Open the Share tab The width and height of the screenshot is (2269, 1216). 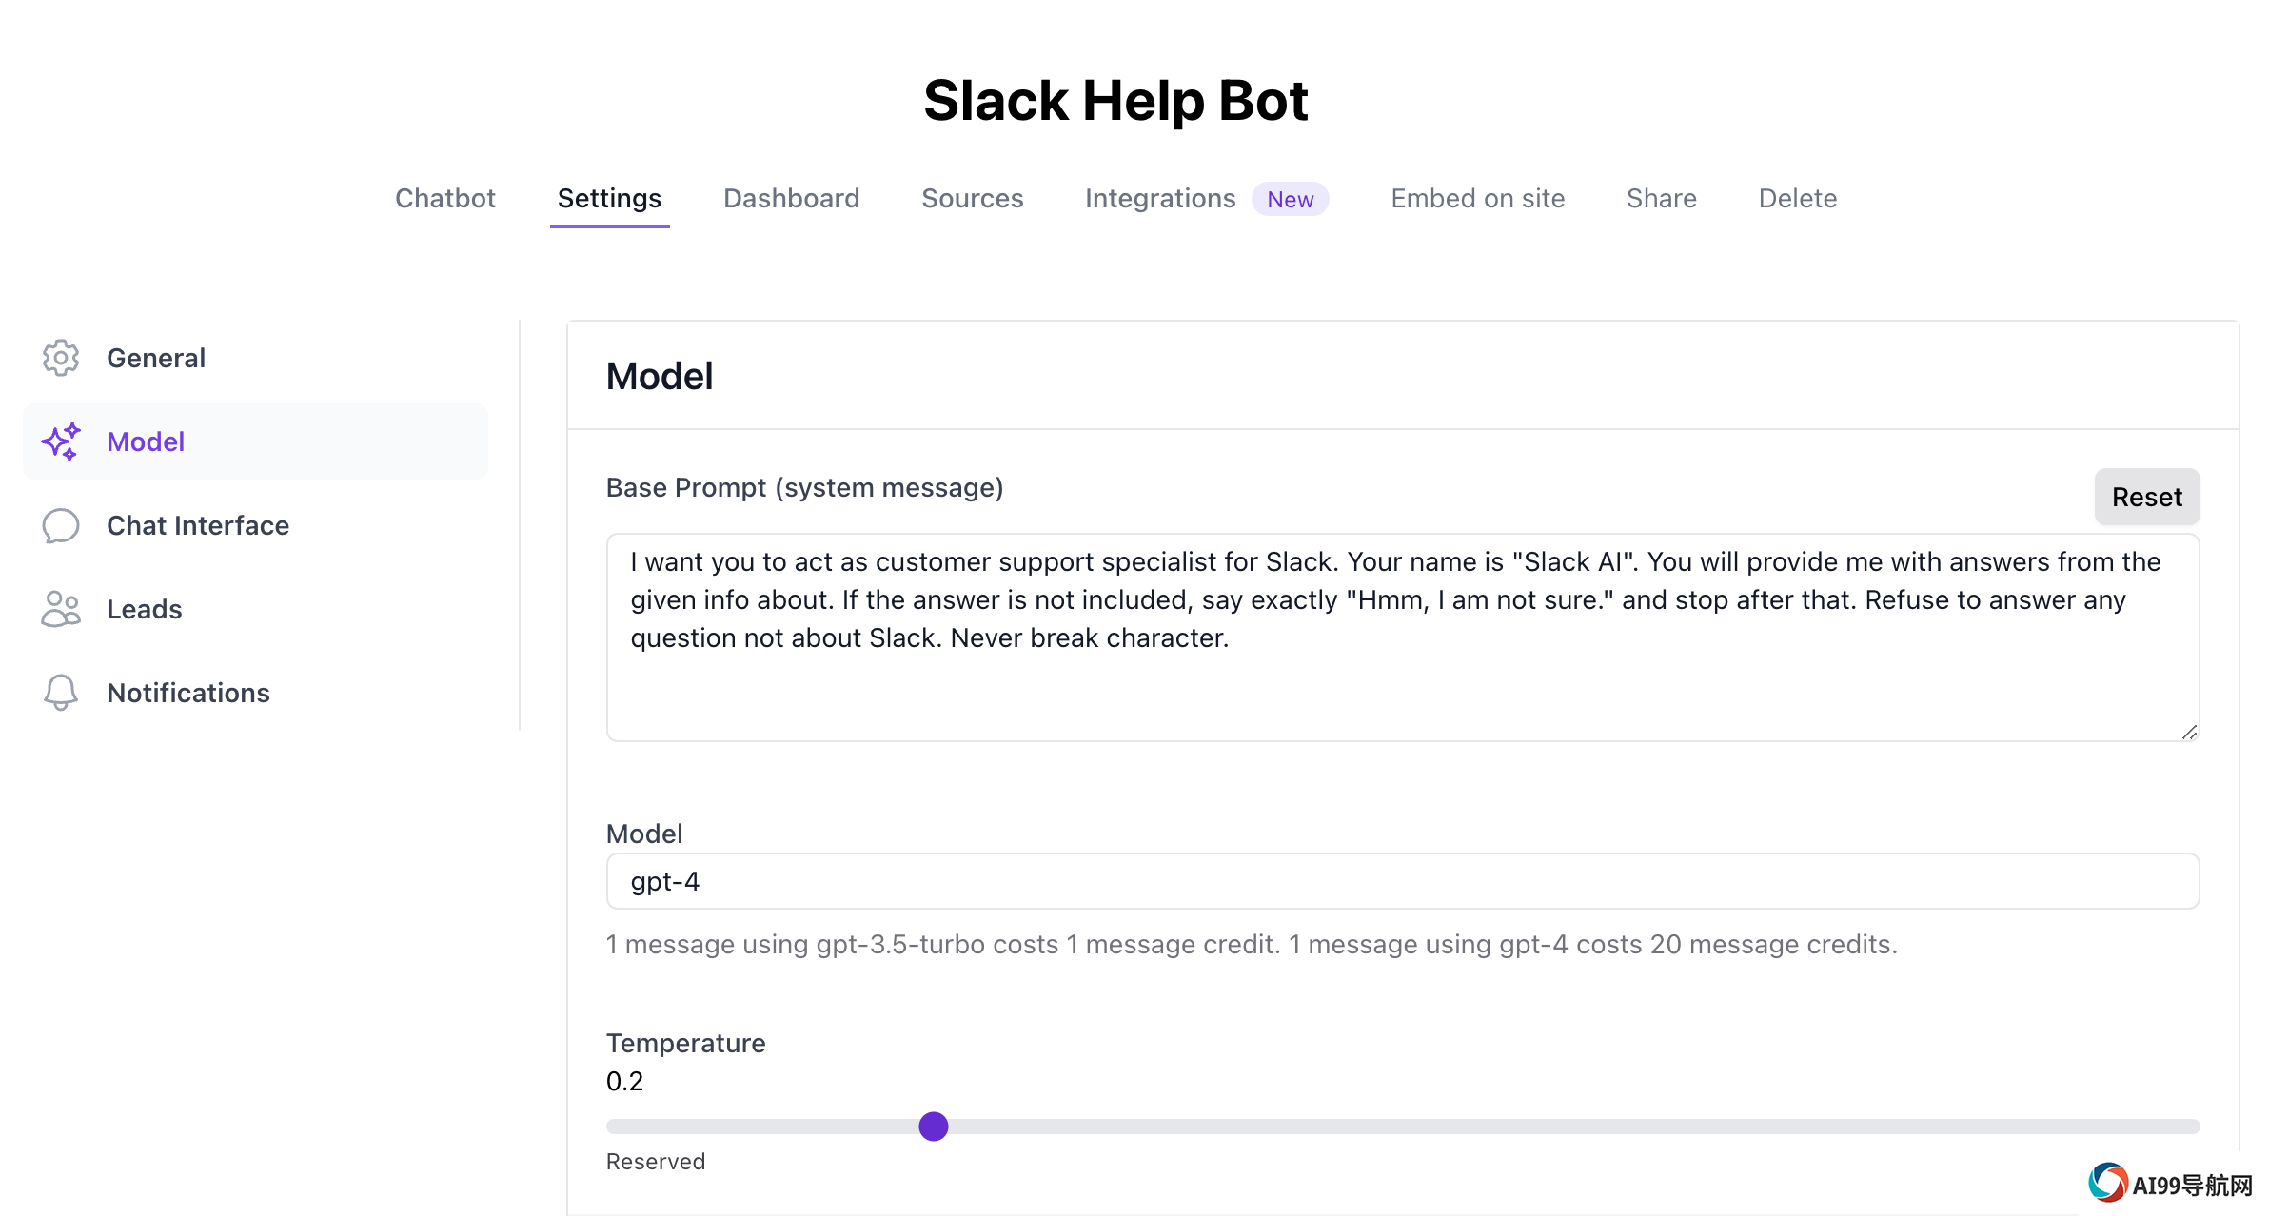(1662, 198)
